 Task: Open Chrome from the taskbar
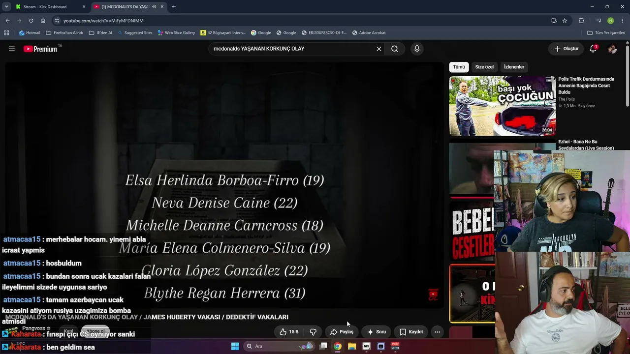click(338, 346)
